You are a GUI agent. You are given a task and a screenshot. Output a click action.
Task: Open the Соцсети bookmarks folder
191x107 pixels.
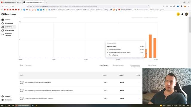62,10
